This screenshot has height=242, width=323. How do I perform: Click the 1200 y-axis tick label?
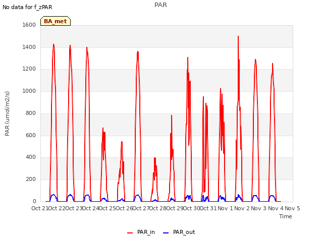click(x=29, y=69)
